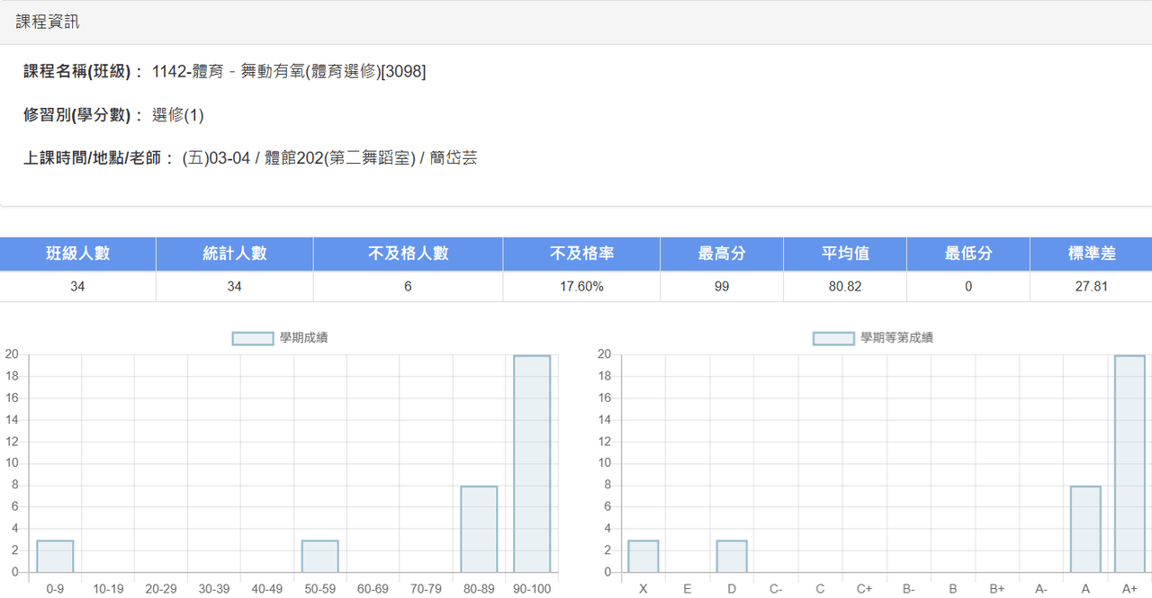Click the 學期成績 legend label

303,338
